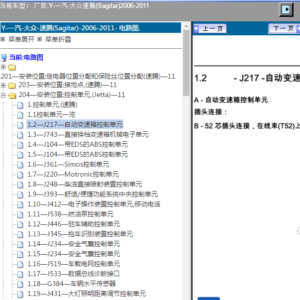Select 1.2—J217—自动变速箱控制单元
Viewport: 300px width, 300px height.
pos(75,124)
